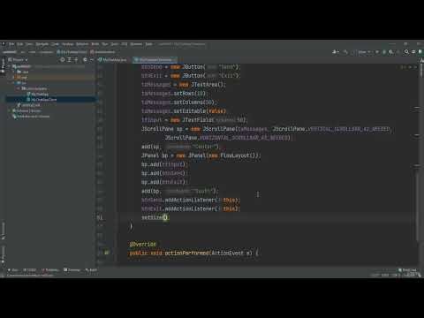Open the Run menu
Viewport: 424px width, 318px height.
click(105, 44)
